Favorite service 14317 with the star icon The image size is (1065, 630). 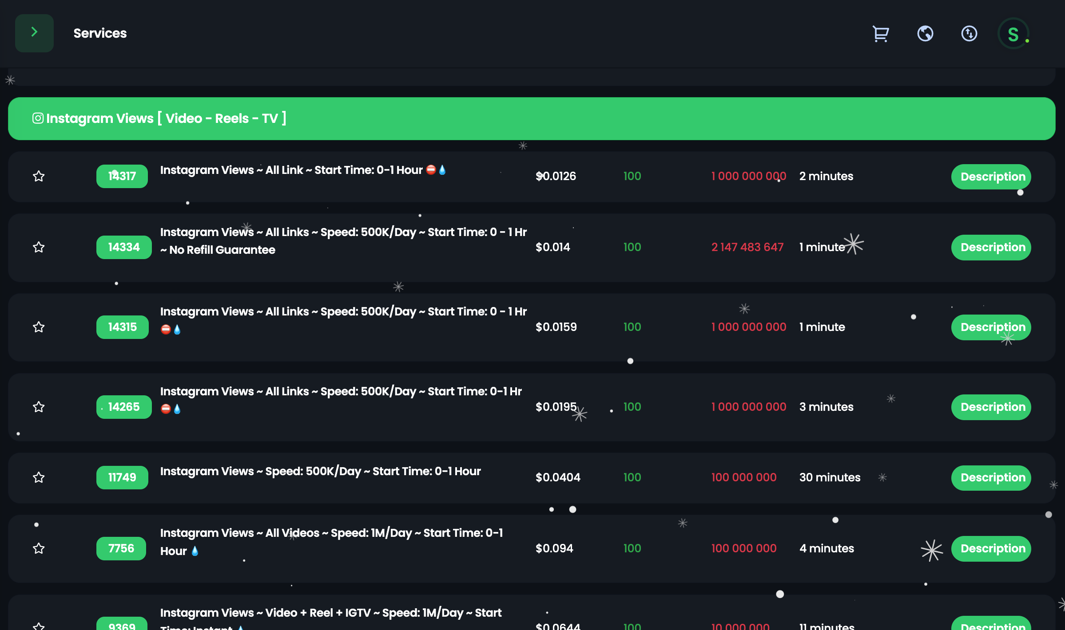coord(39,176)
